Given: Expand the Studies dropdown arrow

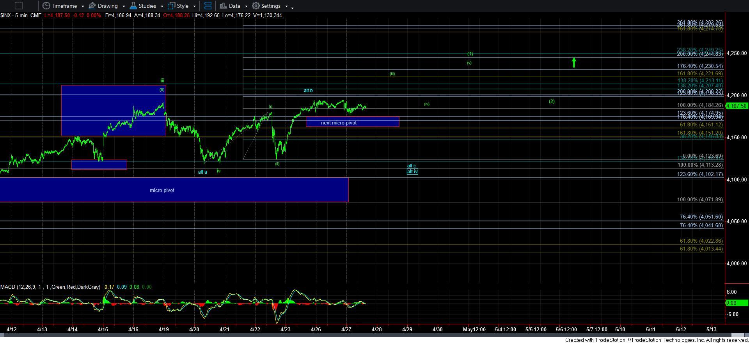Looking at the screenshot, I should [162, 6].
